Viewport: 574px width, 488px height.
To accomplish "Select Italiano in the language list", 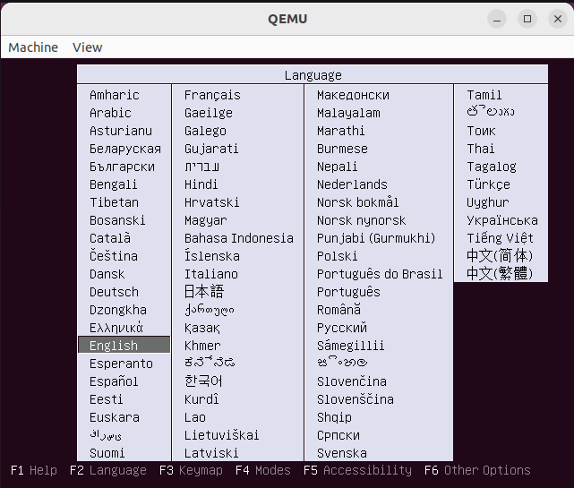I will coord(211,274).
